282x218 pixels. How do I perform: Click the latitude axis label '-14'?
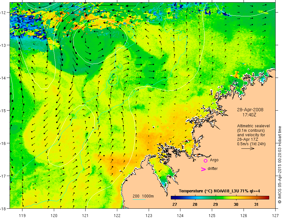coord(3,78)
